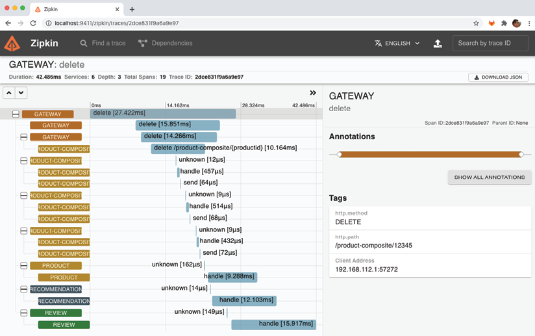Viewport: 535px width, 336px height.
Task: Click the upload JSON icon
Action: tap(438, 44)
